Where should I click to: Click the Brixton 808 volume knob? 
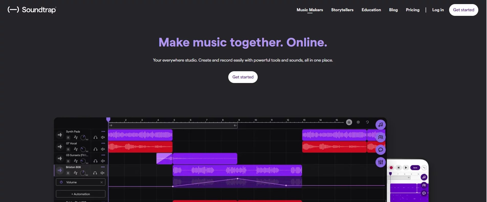point(83,173)
